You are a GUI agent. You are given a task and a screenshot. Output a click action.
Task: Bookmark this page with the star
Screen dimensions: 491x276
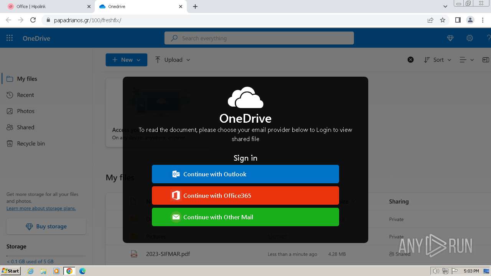point(443,20)
